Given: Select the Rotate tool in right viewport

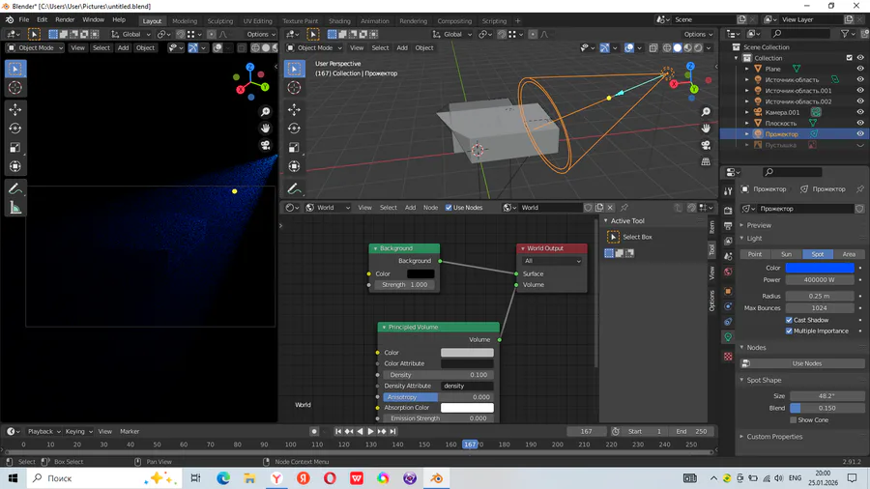Looking at the screenshot, I should pos(294,129).
